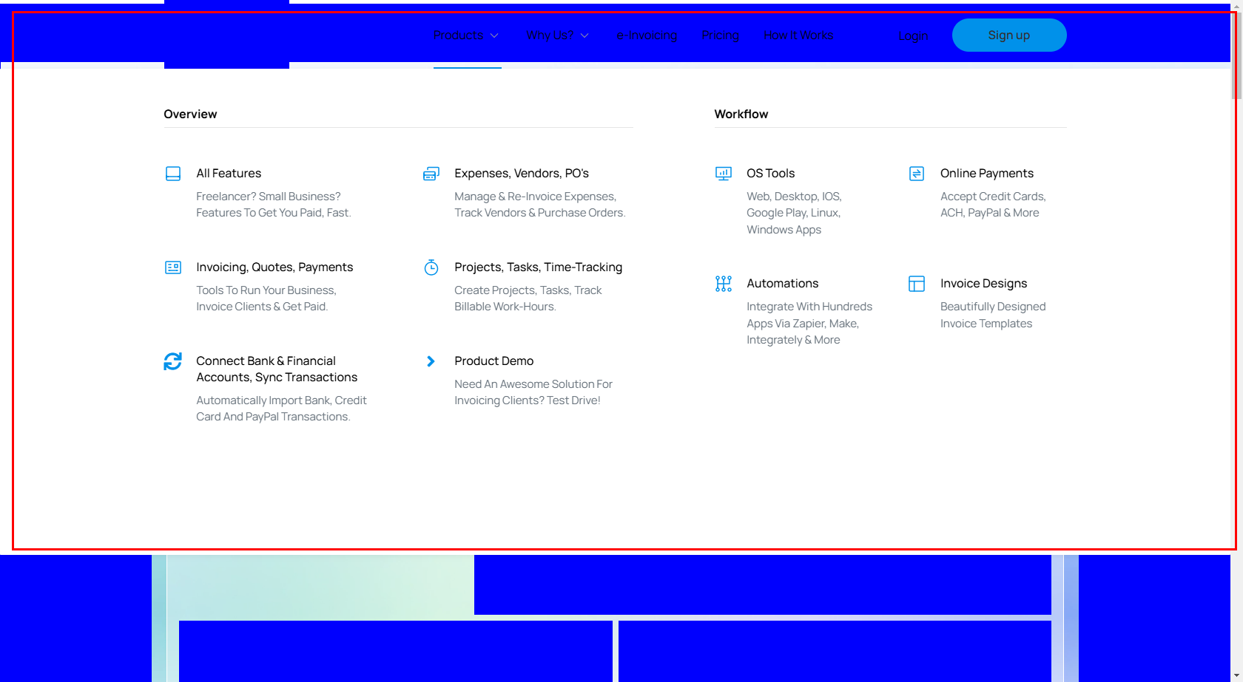Click the Connect Bank sync arrows icon
This screenshot has height=682, width=1243.
pos(173,361)
